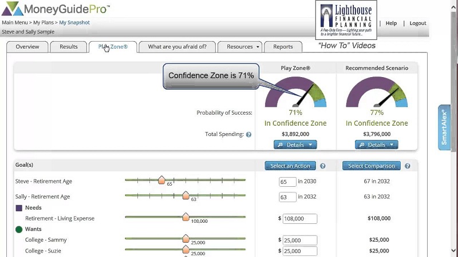Image resolution: width=458 pixels, height=257 pixels.
Task: Click the '$108,000' recommended scenario value
Action: pos(379,218)
